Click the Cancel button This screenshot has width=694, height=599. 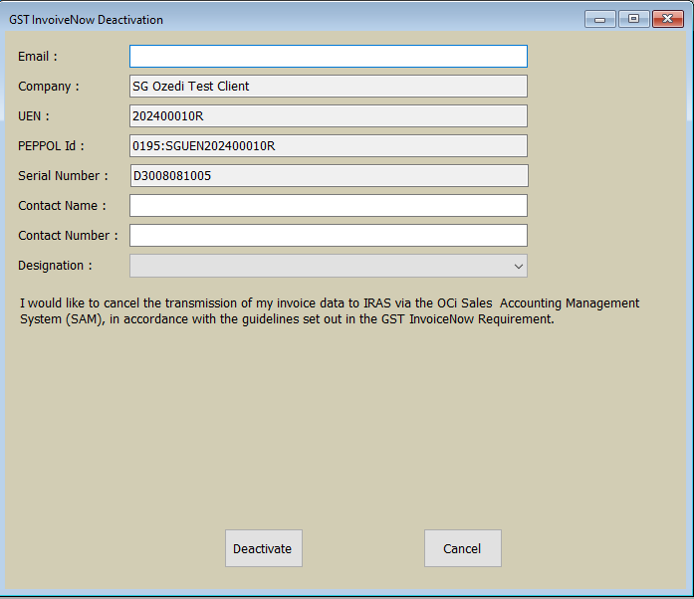click(462, 548)
